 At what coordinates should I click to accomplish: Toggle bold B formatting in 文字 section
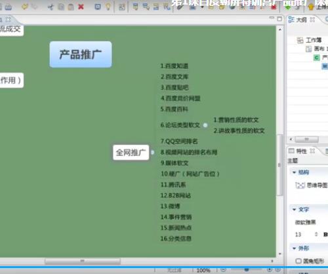point(325,235)
